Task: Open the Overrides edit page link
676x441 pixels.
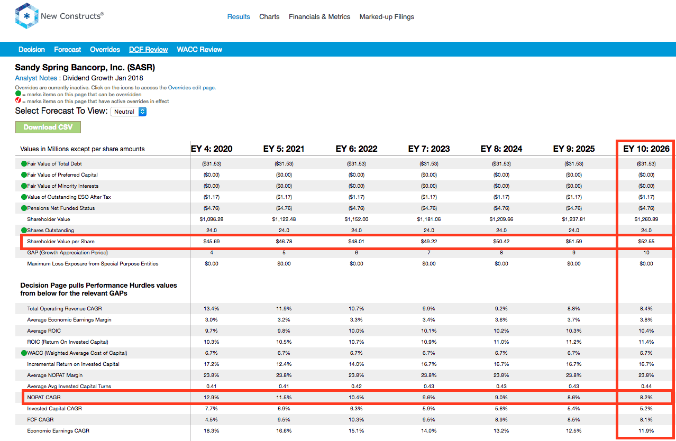Action: click(x=191, y=88)
